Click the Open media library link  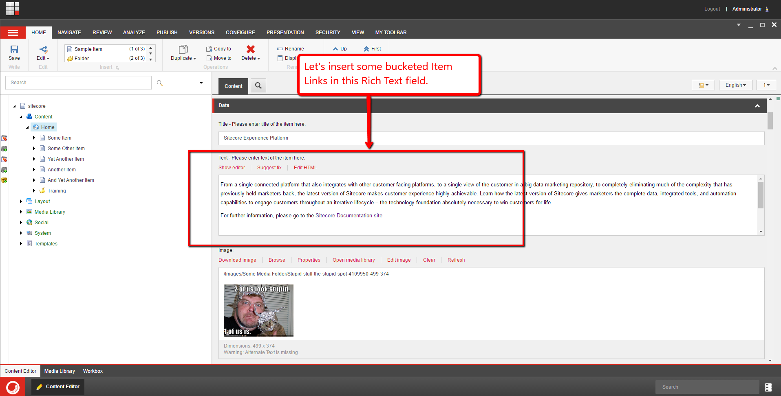pos(353,260)
